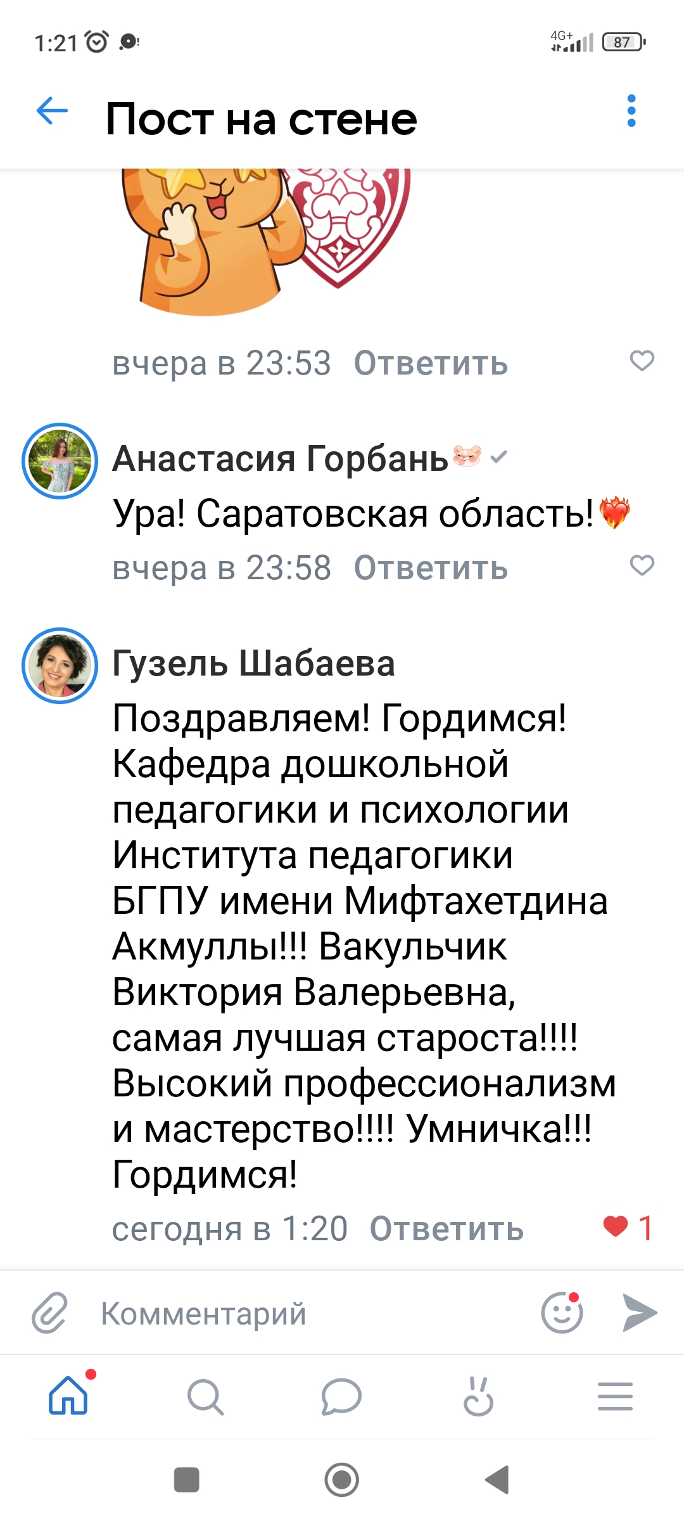684x1521 pixels.
Task: Open the Search tab
Action: 205,1396
